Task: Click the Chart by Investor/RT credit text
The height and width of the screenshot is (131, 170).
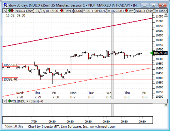Action: tap(72, 126)
